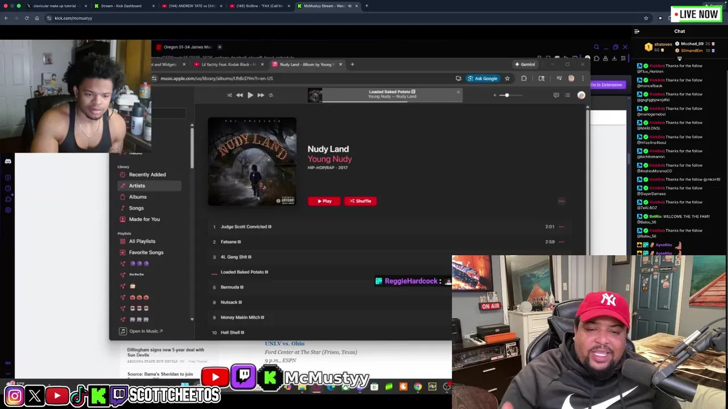Favorite the current song star in player
Screen dimensions: 728x409
[x=458, y=92]
